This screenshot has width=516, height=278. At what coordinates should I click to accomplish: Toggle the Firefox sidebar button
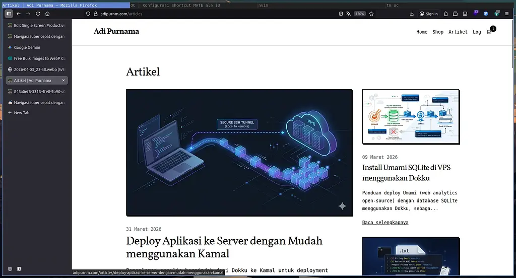(9, 14)
